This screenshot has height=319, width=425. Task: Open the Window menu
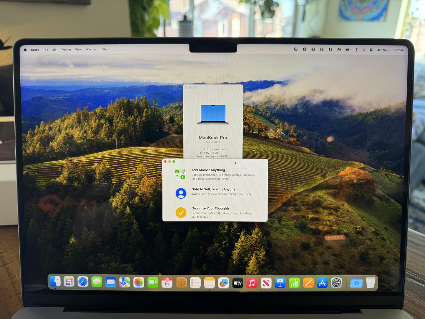[91, 49]
